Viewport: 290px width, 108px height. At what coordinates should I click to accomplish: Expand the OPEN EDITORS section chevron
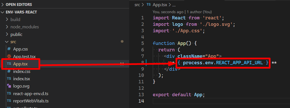(x=3, y=4)
